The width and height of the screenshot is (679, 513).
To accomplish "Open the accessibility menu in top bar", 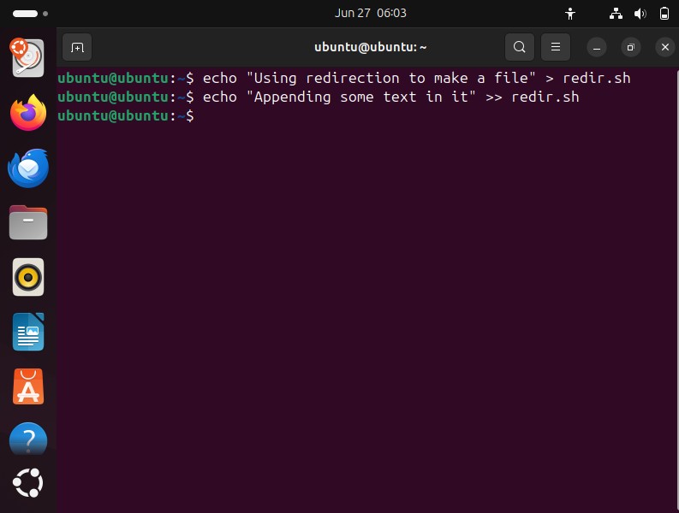I will click(x=570, y=14).
